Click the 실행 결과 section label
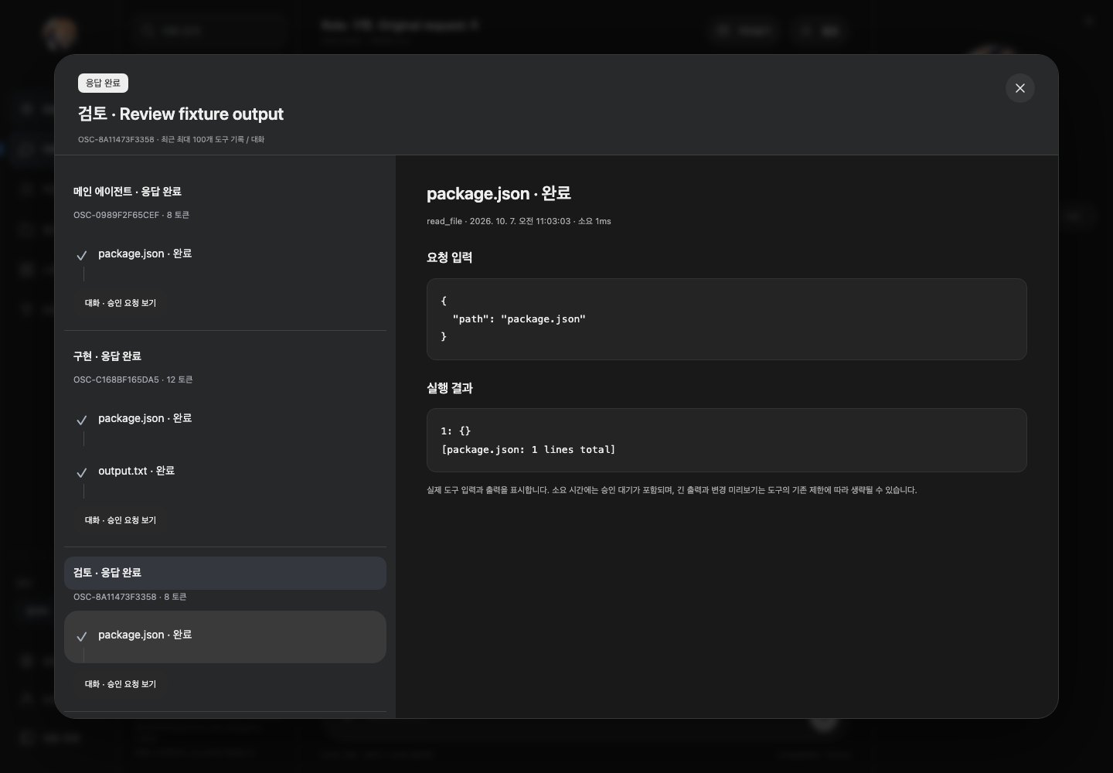 [x=450, y=388]
